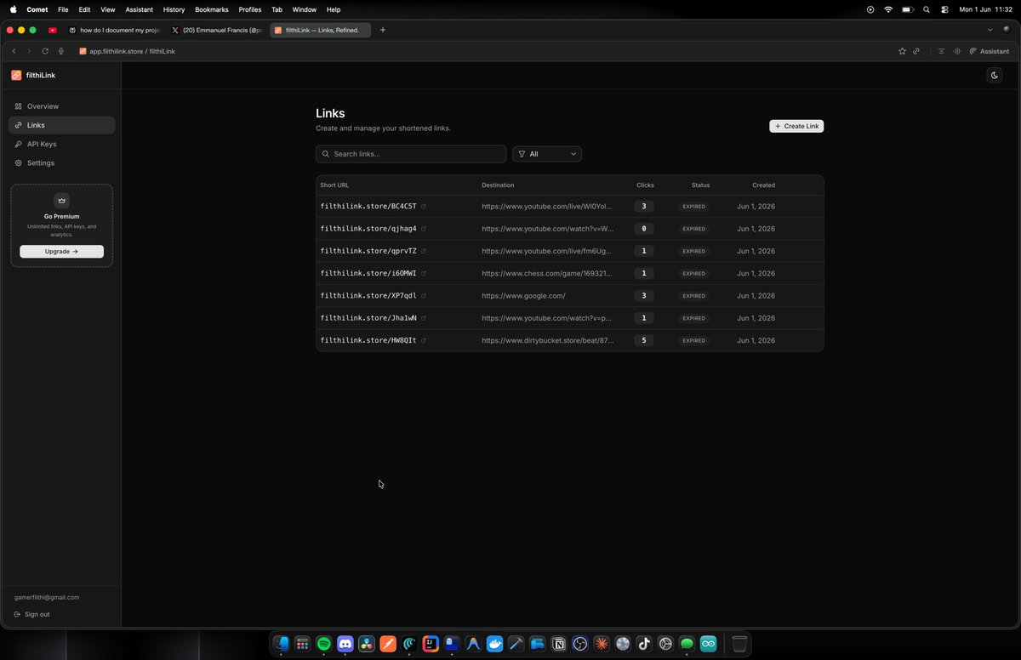Click the Create Link button
The image size is (1021, 660).
(796, 126)
